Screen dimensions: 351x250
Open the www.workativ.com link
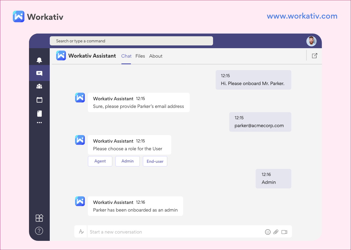click(x=302, y=16)
